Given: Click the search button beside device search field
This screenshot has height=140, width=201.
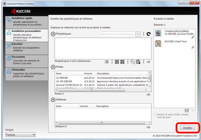Looking at the screenshot, I should coord(138,34).
